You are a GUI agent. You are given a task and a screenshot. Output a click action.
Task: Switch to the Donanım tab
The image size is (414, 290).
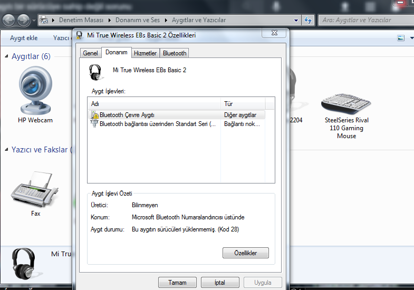pyautogui.click(x=117, y=52)
